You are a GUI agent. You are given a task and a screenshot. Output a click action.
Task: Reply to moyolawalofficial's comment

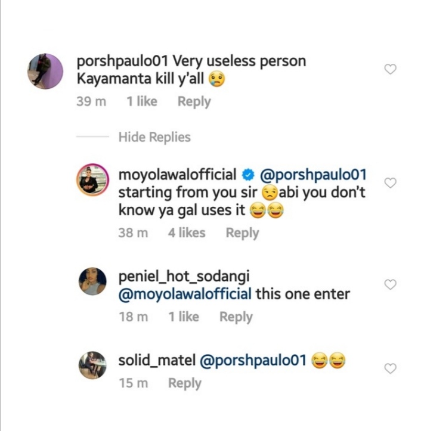coord(242,233)
